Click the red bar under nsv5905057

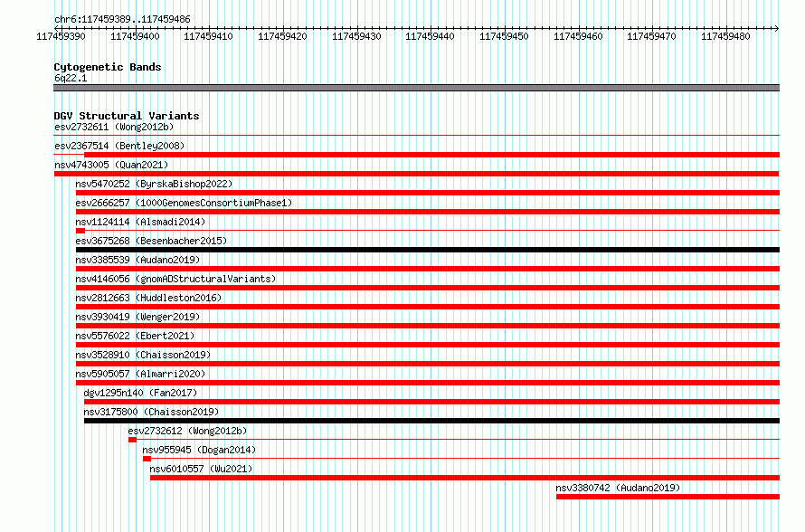[428, 383]
